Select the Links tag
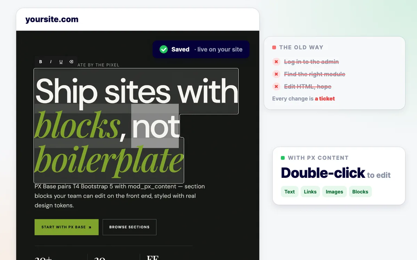The height and width of the screenshot is (260, 417). pos(310,192)
